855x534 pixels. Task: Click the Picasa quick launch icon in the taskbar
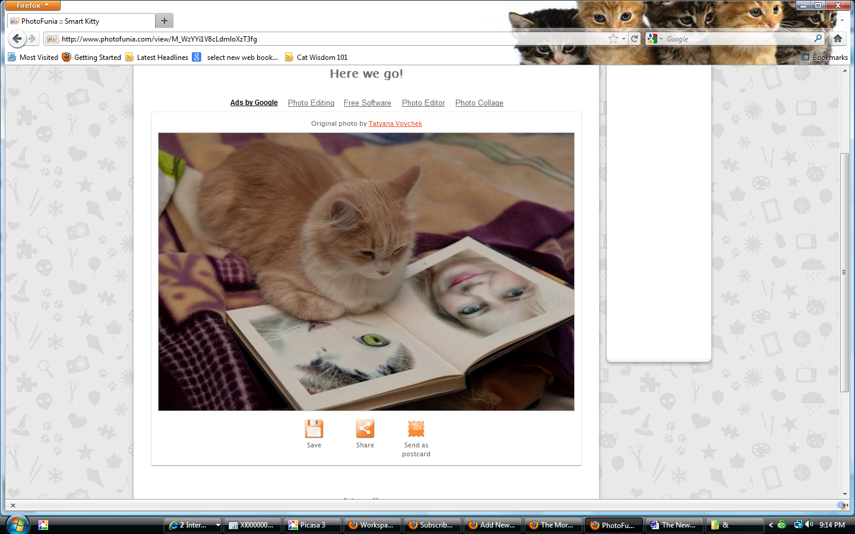point(43,525)
